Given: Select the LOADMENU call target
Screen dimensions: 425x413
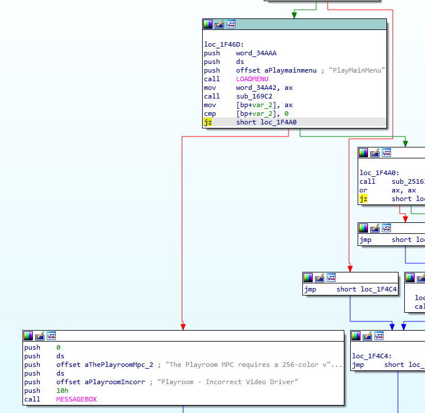Looking at the screenshot, I should click(252, 79).
